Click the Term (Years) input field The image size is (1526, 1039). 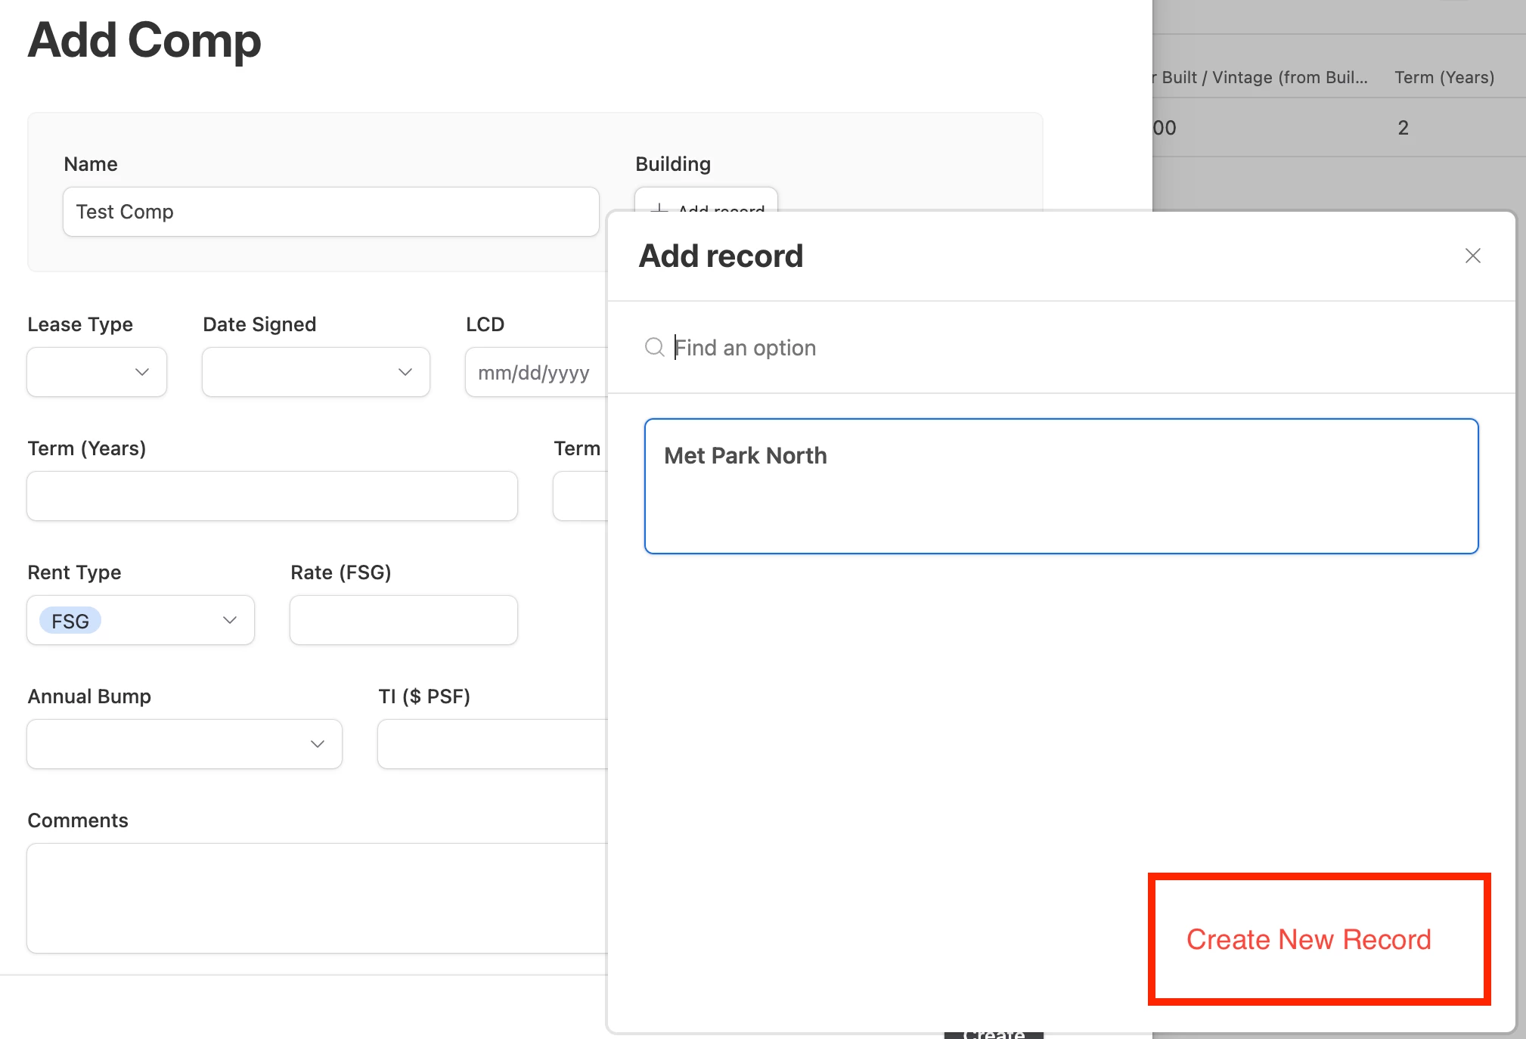[271, 496]
